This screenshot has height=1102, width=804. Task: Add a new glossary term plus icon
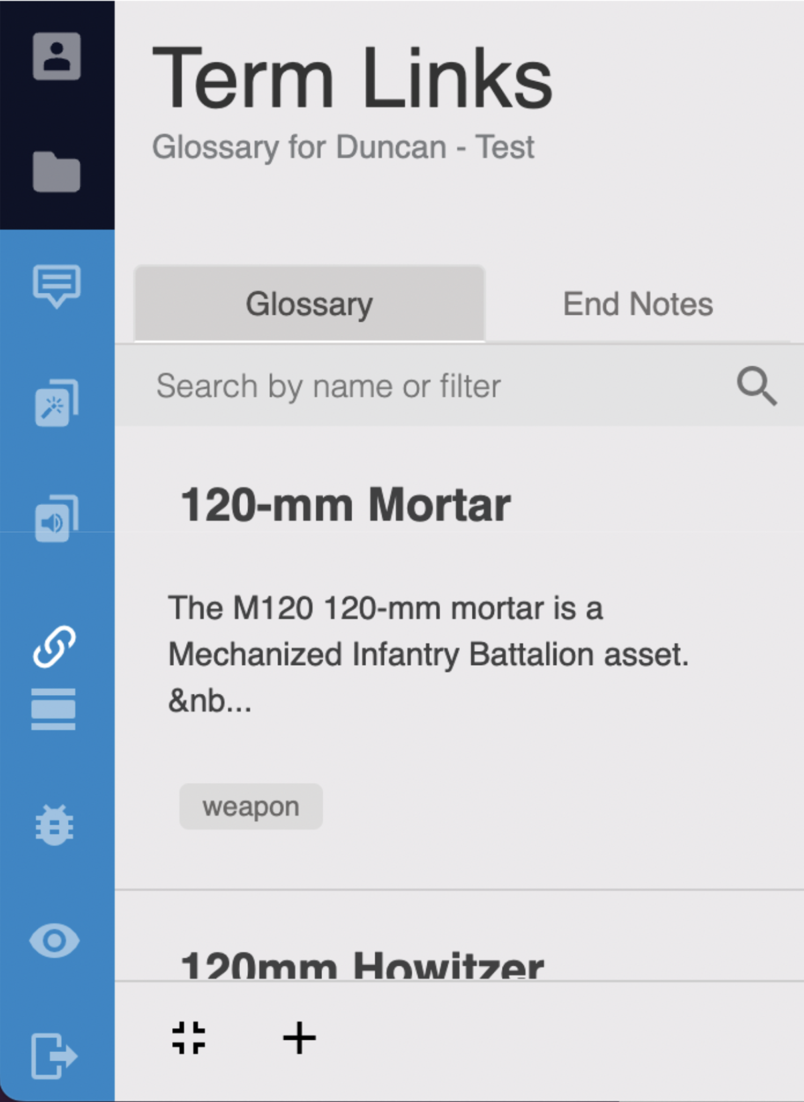(x=299, y=1038)
